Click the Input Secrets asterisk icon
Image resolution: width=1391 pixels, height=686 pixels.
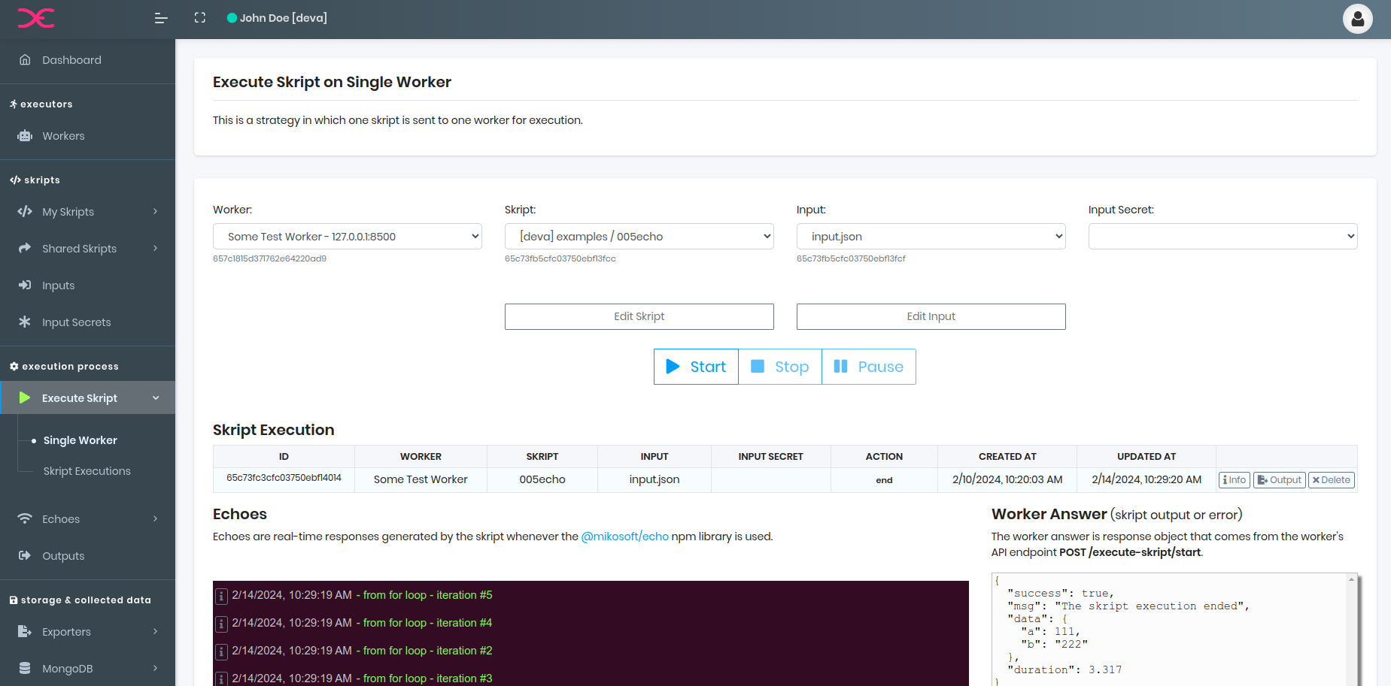[x=25, y=322]
